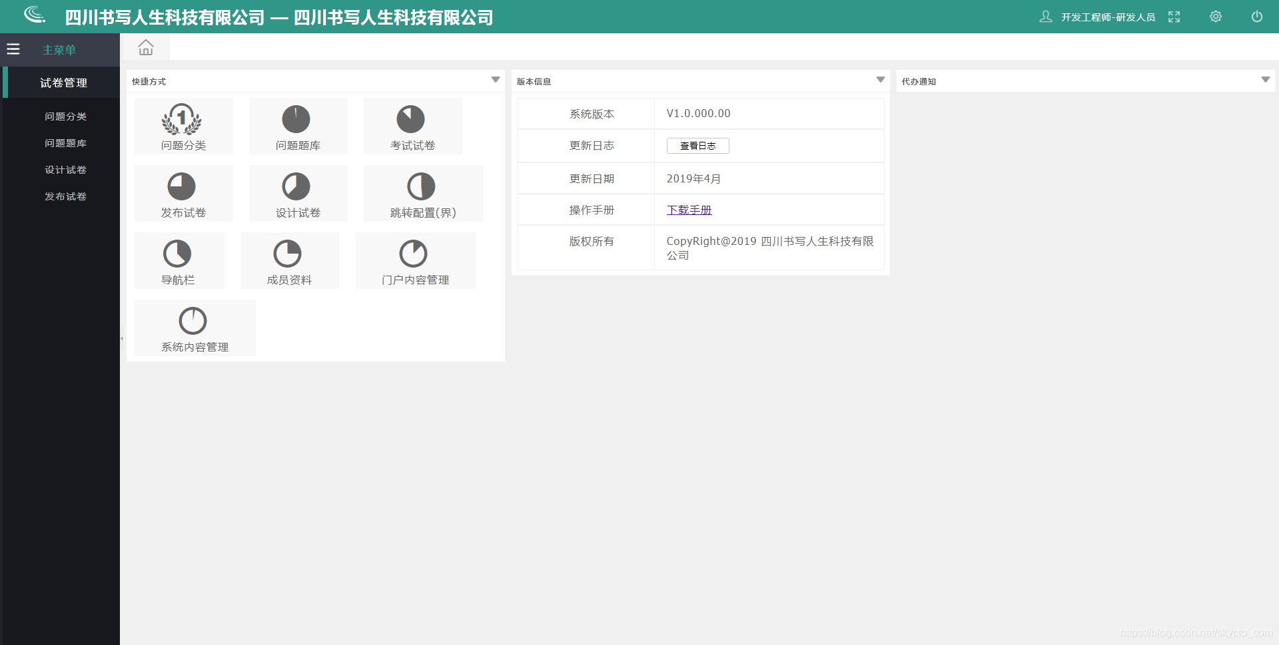Click the 主菜单 label
1279x645 pixels.
click(x=59, y=50)
